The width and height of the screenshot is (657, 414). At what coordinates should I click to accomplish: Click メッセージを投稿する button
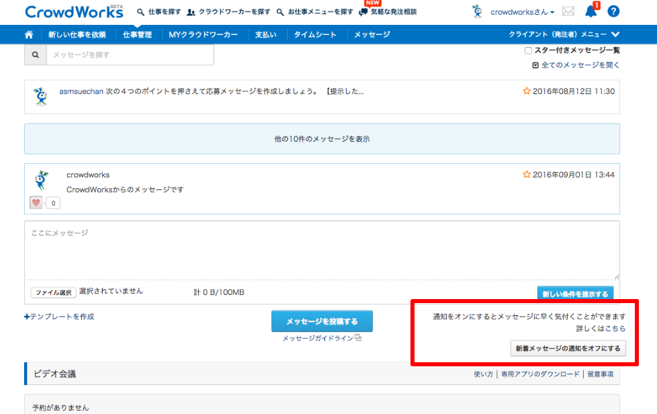click(322, 321)
